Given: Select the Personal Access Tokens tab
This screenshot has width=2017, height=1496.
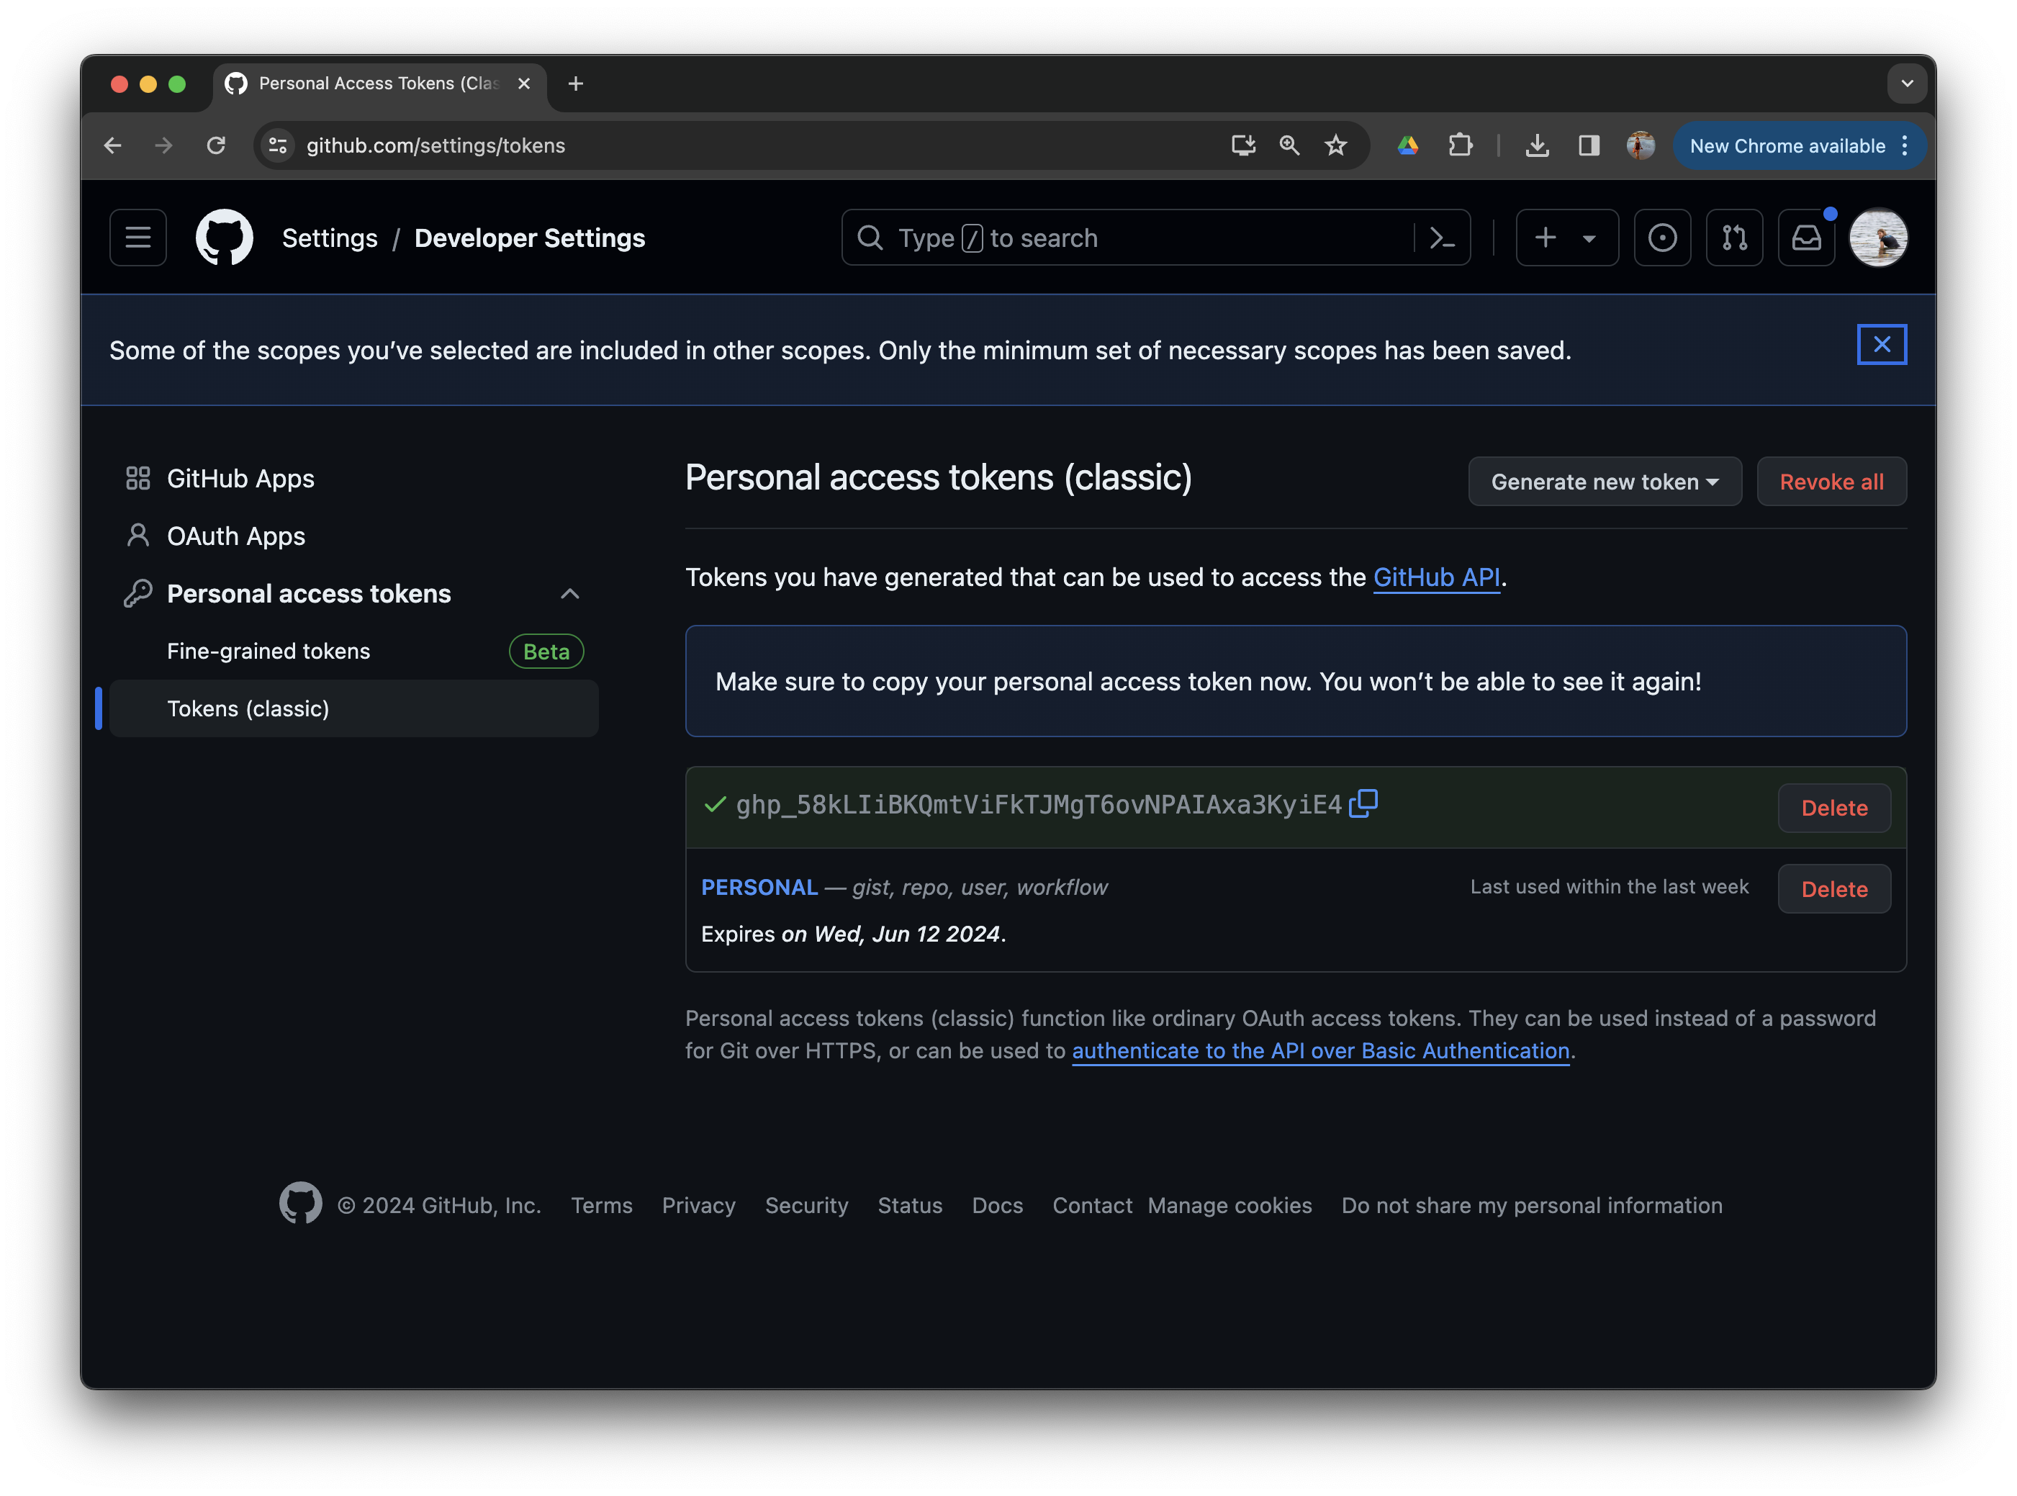Looking at the screenshot, I should [379, 85].
